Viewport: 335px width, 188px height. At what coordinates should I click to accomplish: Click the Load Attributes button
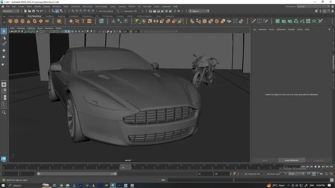(291, 160)
